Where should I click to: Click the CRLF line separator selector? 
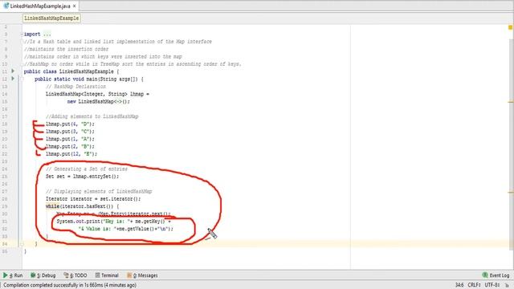(x=474, y=285)
